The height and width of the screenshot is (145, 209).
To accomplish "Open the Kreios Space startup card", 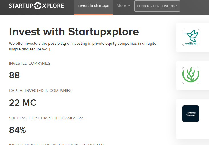I will pos(192,119).
